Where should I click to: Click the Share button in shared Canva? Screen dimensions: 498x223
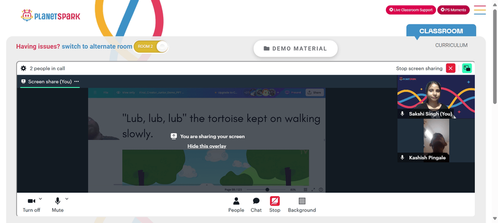pos(314,92)
